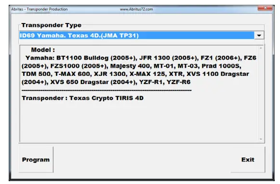Click the 'FZS1000 (2005+)' text
The height and width of the screenshot is (184, 280).
click(x=79, y=66)
